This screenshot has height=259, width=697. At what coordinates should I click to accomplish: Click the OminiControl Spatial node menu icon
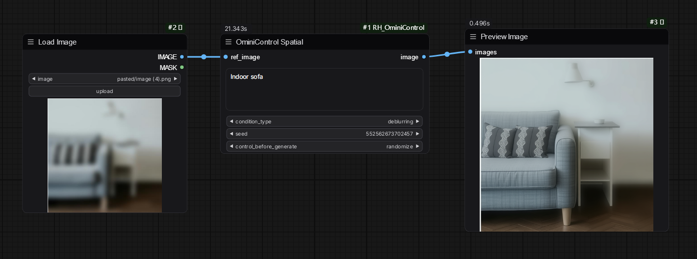pos(229,42)
